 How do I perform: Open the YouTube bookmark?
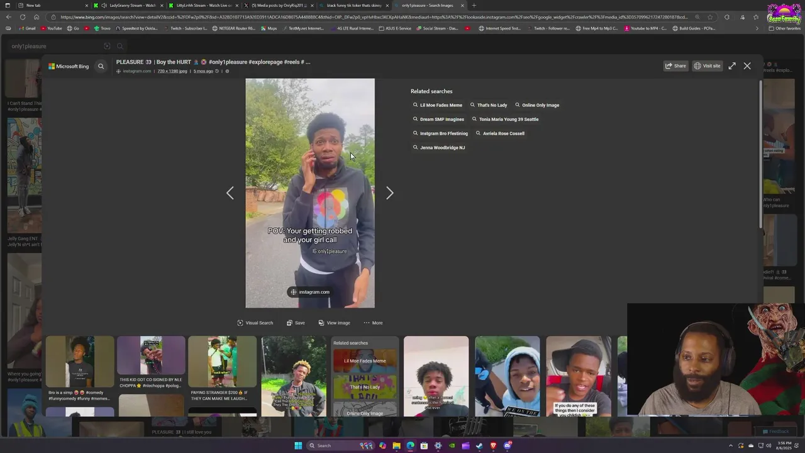[x=52, y=28]
